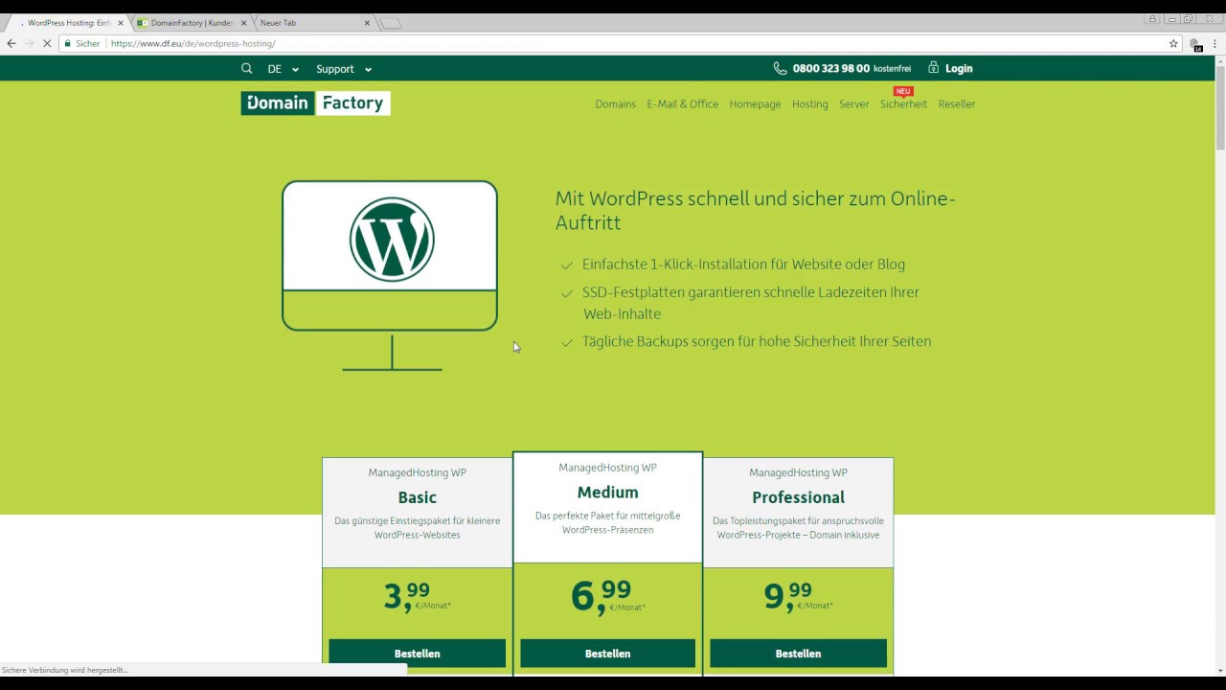This screenshot has width=1226, height=690.
Task: Click the Medium plan title
Action: coord(607,493)
